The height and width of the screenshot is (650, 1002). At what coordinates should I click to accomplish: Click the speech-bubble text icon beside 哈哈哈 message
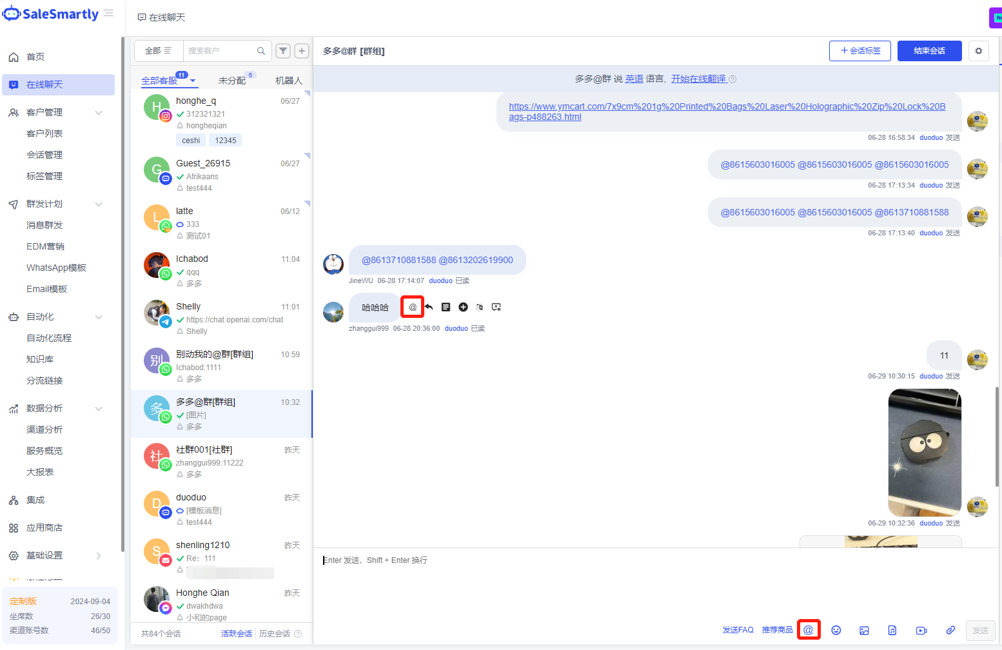(x=496, y=307)
